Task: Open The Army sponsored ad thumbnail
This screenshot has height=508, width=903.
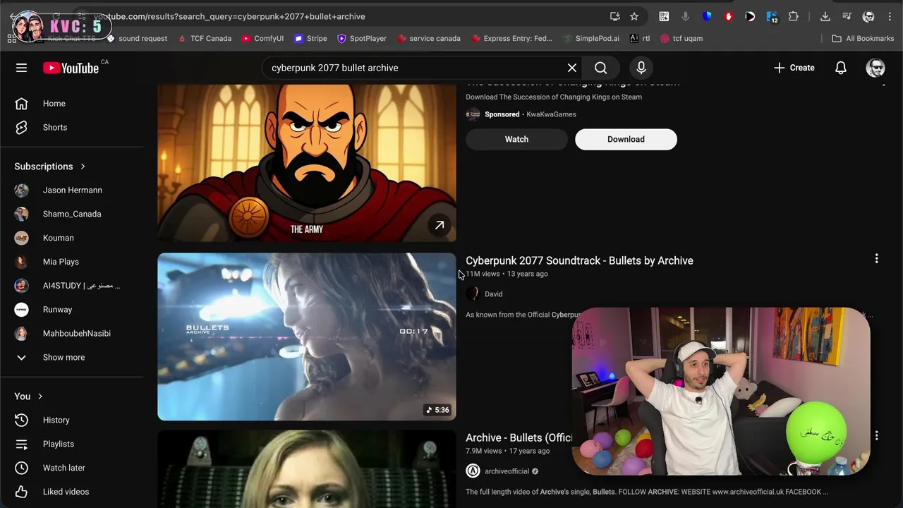Action: [307, 163]
